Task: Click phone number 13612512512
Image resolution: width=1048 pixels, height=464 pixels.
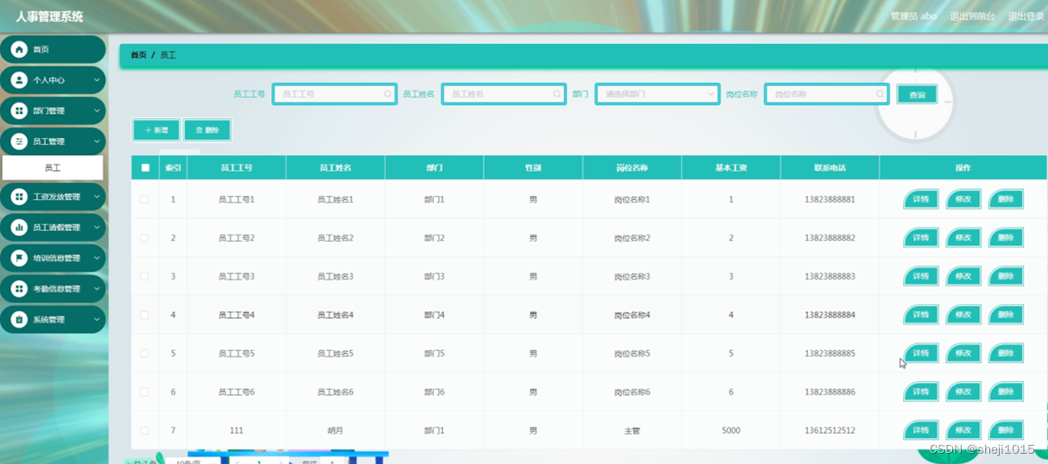Action: pyautogui.click(x=830, y=430)
